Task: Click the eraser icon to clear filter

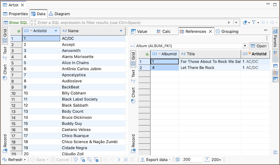Action: click(245, 23)
